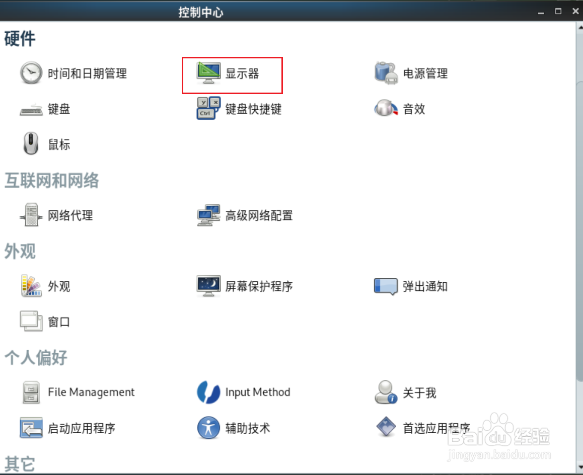Open the 窗口 windows icon
The image size is (583, 475).
point(31,321)
